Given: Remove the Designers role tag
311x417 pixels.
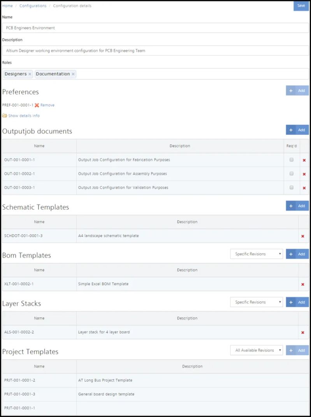Looking at the screenshot, I should click(x=30, y=74).
